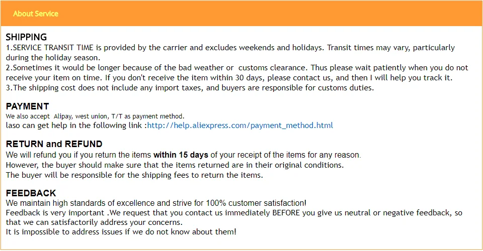Click the FEEDBACK section heading

(31, 193)
